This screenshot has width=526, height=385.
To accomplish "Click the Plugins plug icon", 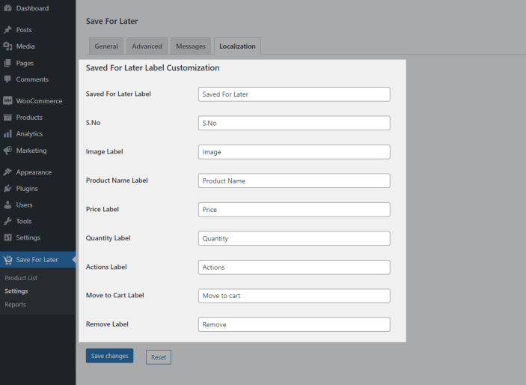I will coord(7,189).
